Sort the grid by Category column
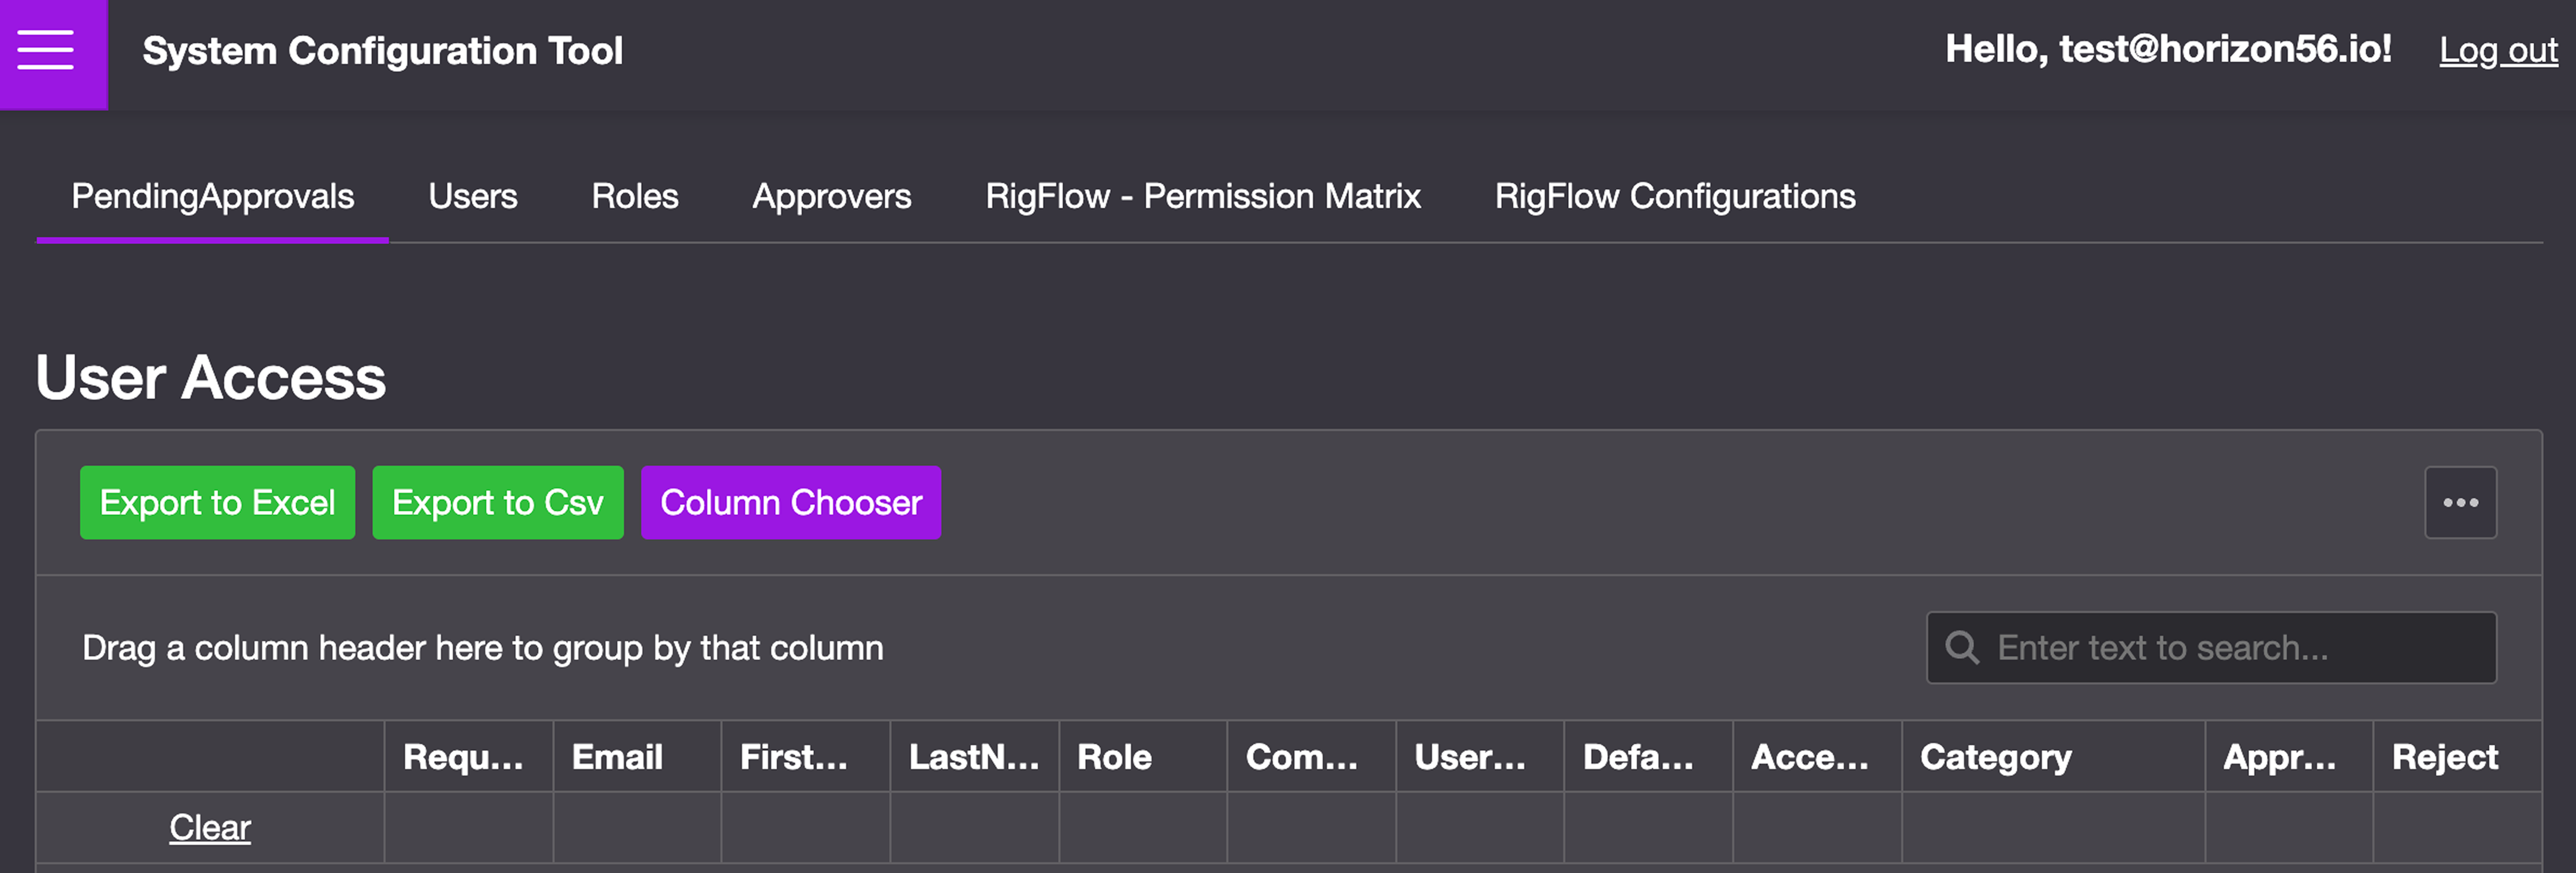 coord(1996,757)
